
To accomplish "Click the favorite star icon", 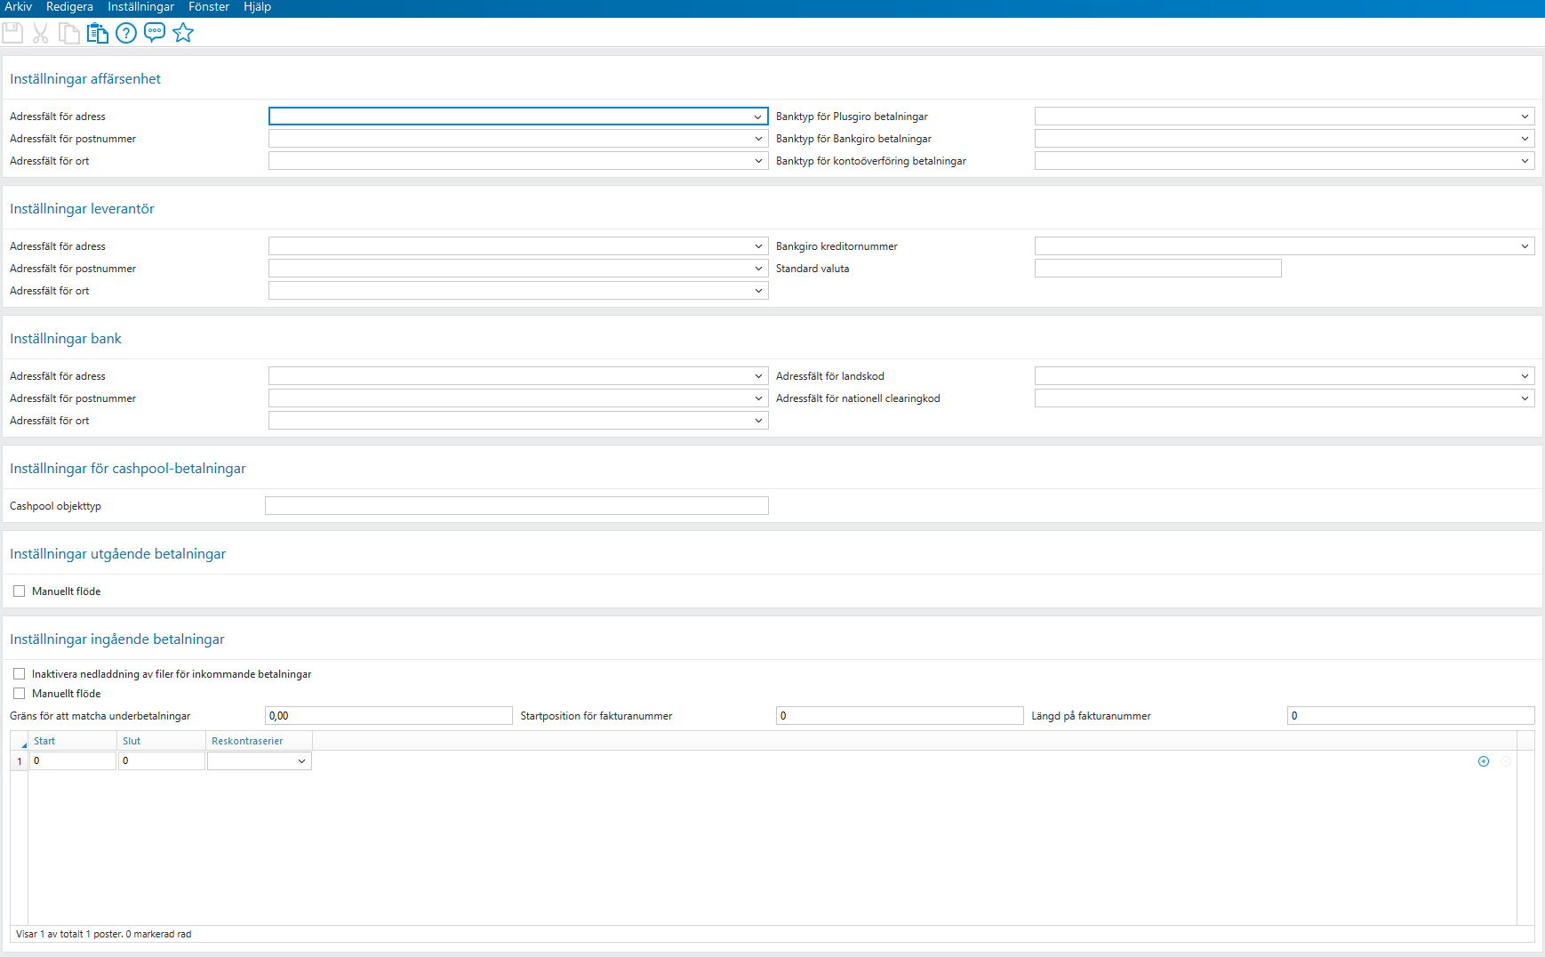I will (183, 33).
